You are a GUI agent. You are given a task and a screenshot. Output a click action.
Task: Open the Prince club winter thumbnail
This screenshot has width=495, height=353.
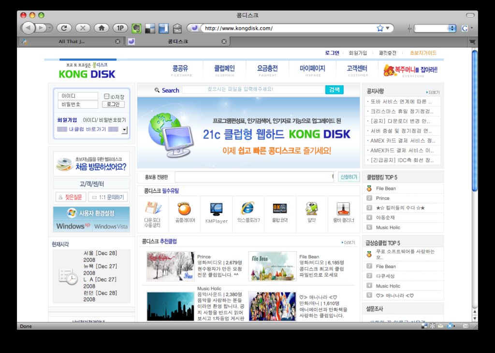pos(171,266)
